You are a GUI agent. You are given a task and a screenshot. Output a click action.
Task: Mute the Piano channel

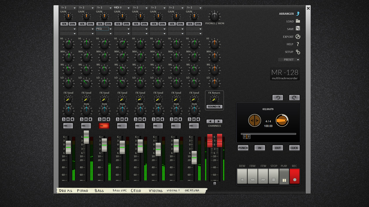coord(86,119)
